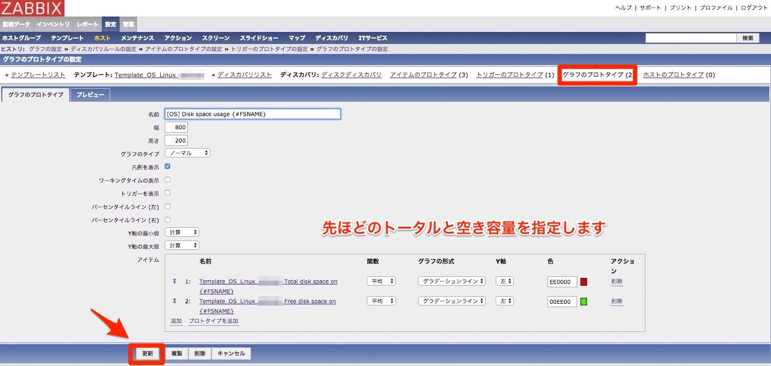
Task: Click 削除 link for the first item
Action: tap(616, 281)
